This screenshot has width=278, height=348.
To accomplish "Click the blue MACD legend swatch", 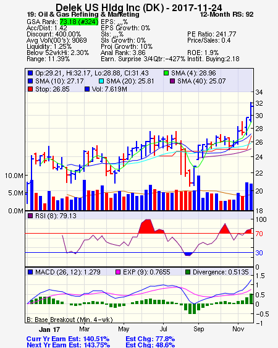I will pyautogui.click(x=30, y=272).
